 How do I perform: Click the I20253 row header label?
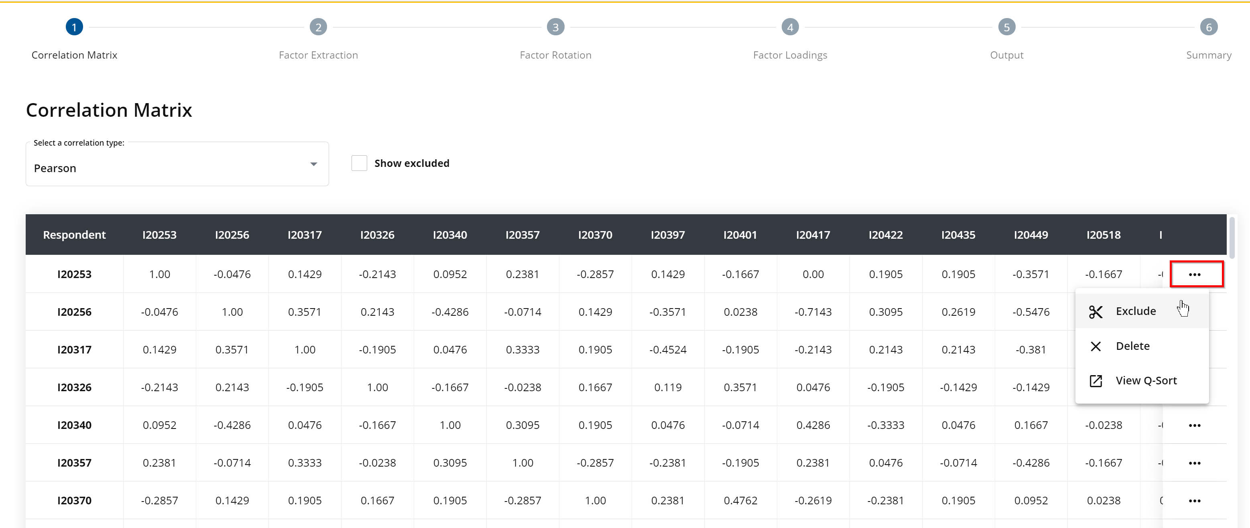click(x=73, y=274)
